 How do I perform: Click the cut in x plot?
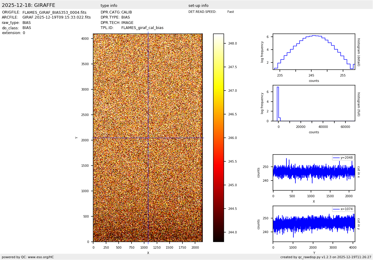tap(314, 172)
